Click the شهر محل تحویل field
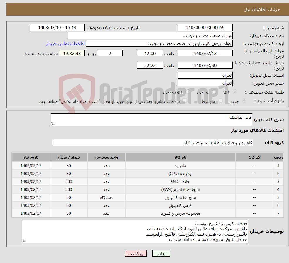The image size is (289, 263). pyautogui.click(x=205, y=83)
